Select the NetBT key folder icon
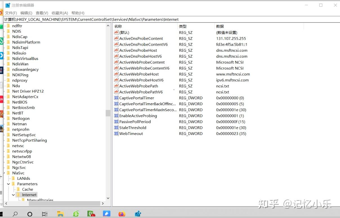The width and height of the screenshot is (340, 218). (x=8, y=113)
